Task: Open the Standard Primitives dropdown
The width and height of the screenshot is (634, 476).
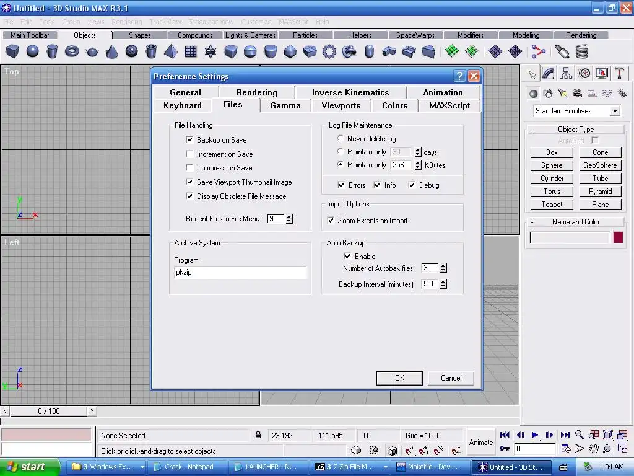Action: click(615, 111)
